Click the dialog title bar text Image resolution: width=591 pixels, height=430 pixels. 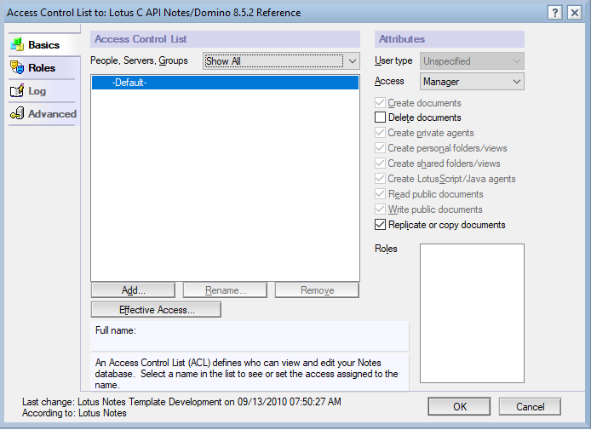[x=154, y=13]
